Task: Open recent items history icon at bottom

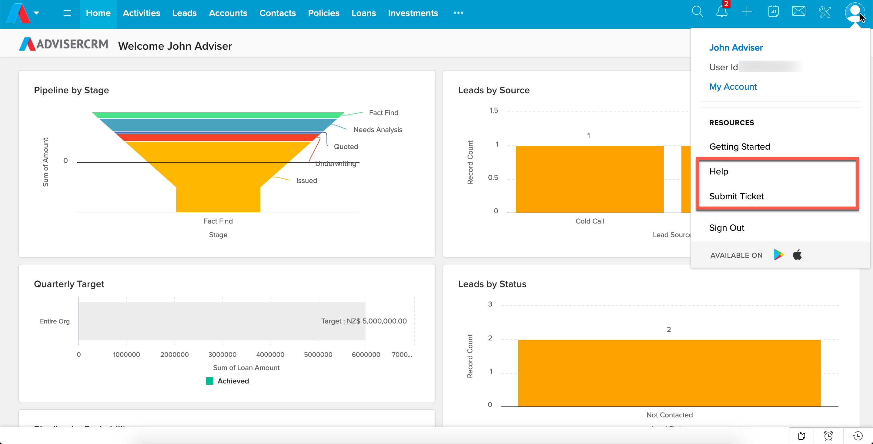Action: tap(858, 436)
